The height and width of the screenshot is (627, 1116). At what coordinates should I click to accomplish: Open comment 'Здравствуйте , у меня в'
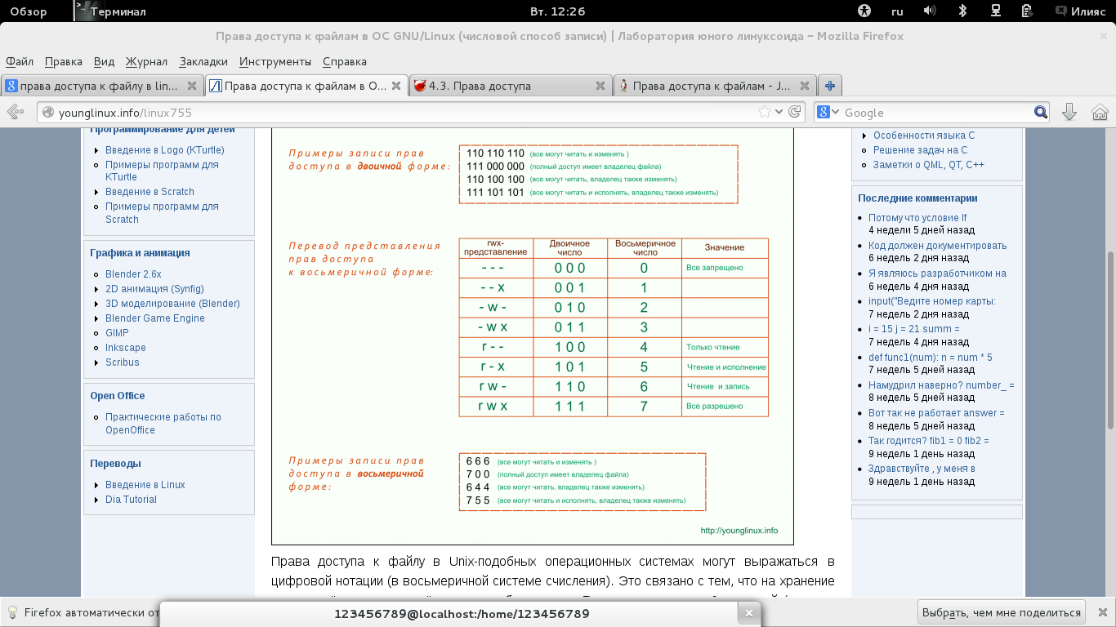(x=922, y=469)
